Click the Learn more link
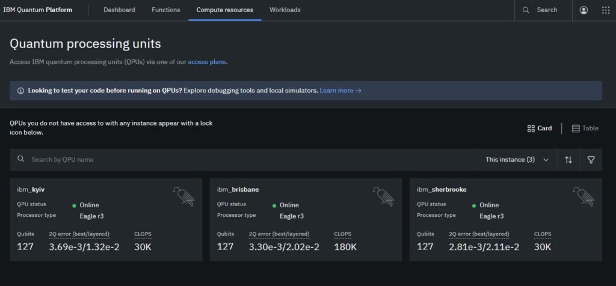 tap(340, 91)
